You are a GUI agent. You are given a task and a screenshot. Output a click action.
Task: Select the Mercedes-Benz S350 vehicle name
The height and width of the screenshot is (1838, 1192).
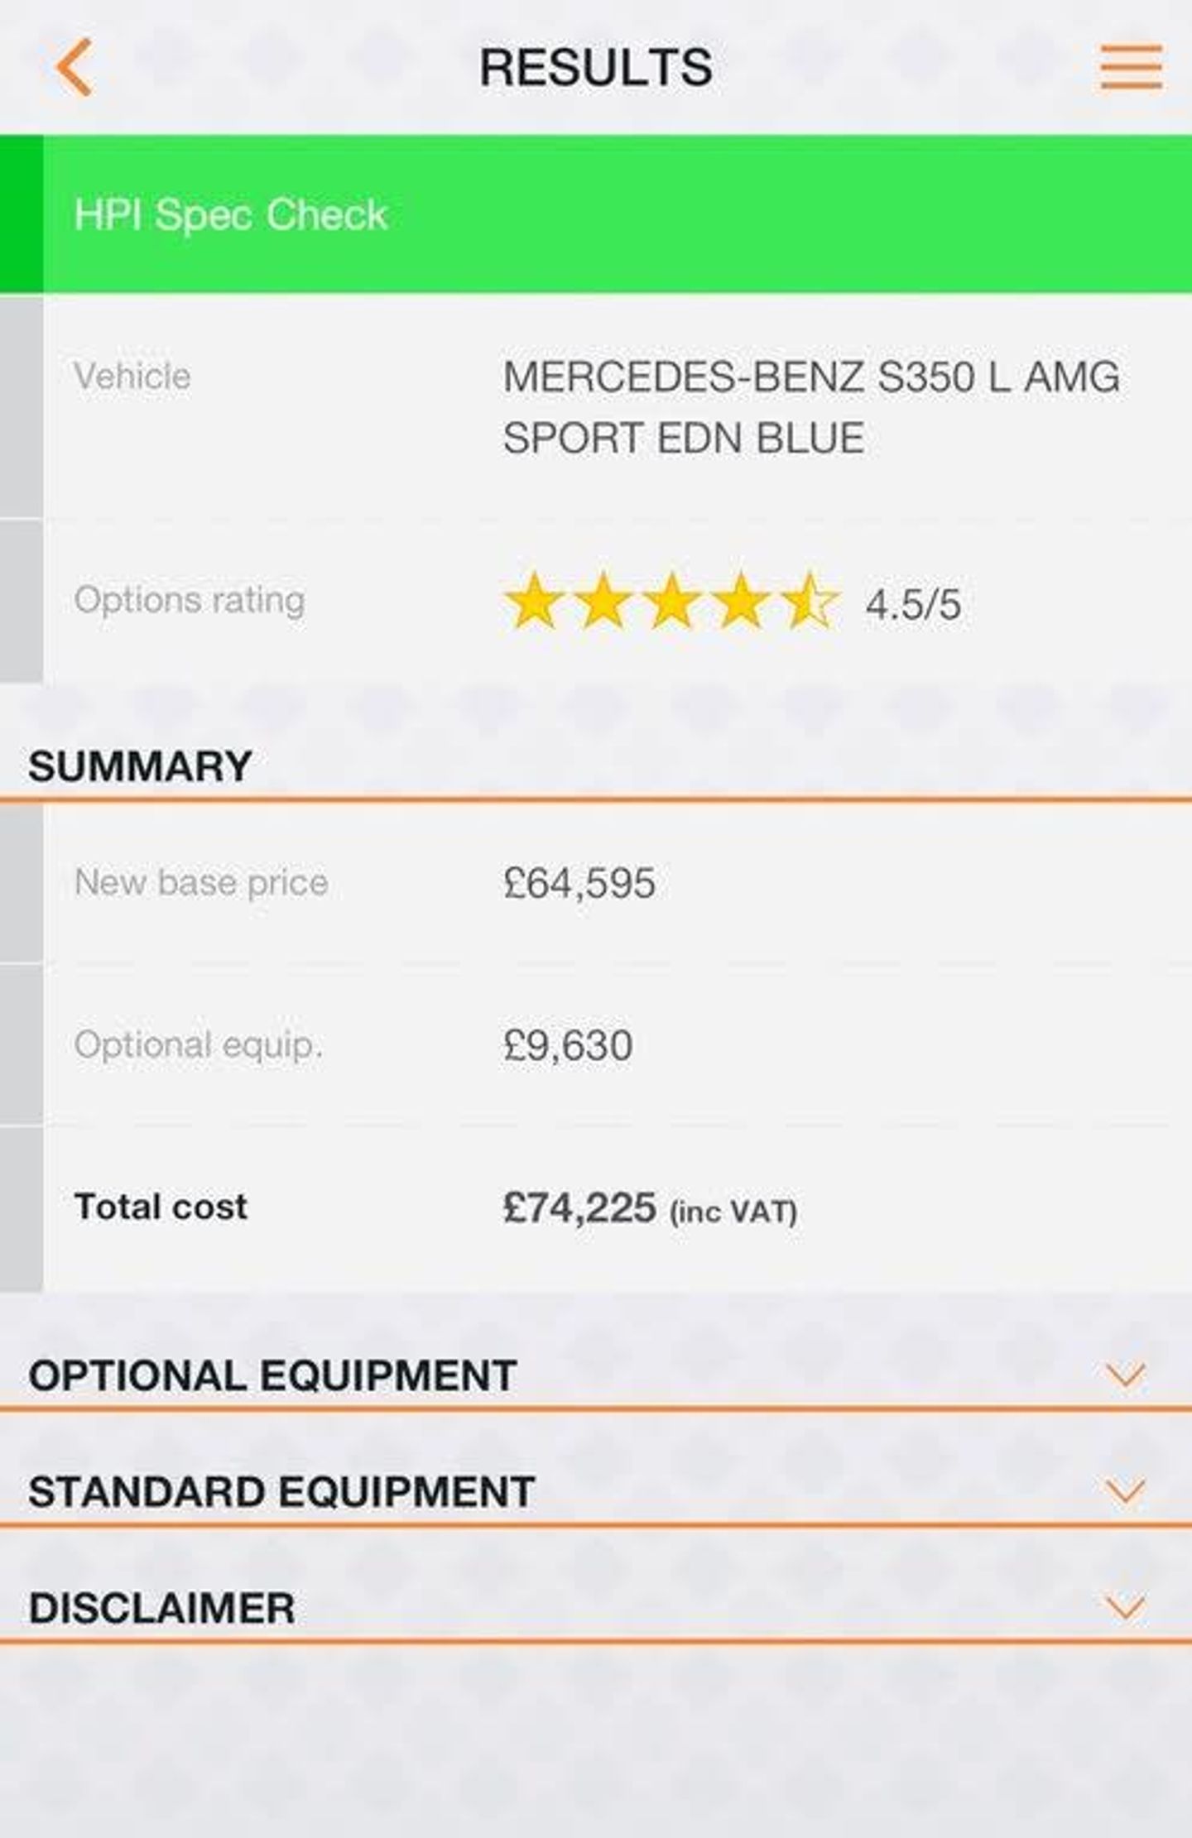(811, 406)
